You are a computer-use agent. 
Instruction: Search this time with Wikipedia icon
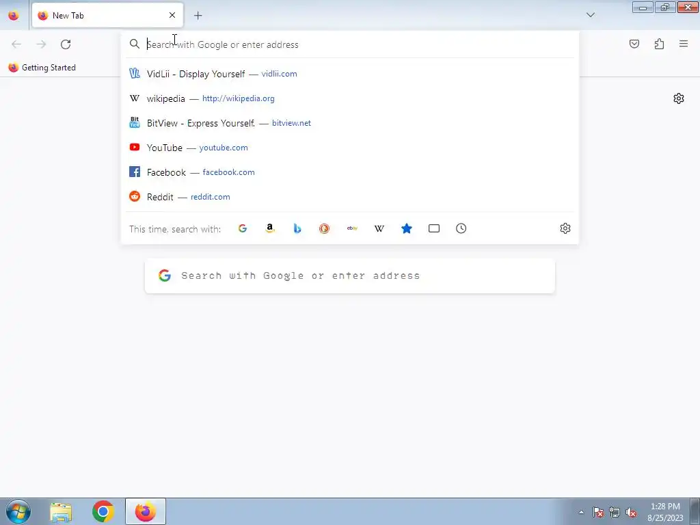379,228
